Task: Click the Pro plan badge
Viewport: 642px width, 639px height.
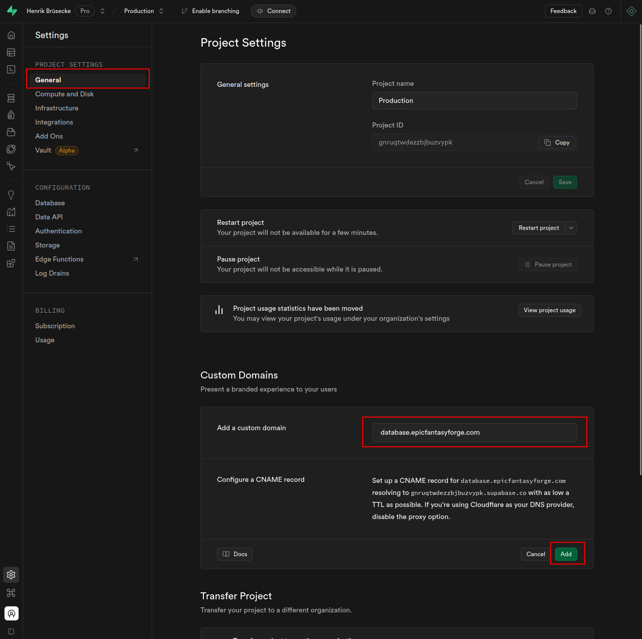Action: (85, 11)
